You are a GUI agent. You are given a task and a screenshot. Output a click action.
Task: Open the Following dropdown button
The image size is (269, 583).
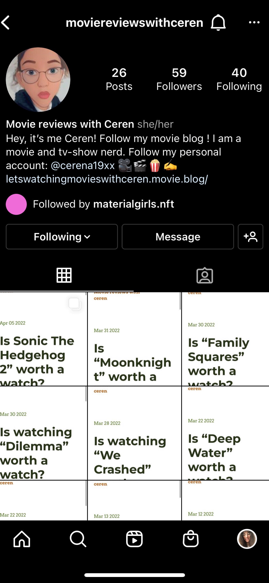pyautogui.click(x=62, y=237)
